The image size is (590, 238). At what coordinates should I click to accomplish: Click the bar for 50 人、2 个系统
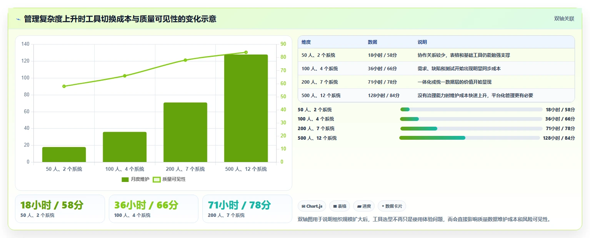click(64, 154)
